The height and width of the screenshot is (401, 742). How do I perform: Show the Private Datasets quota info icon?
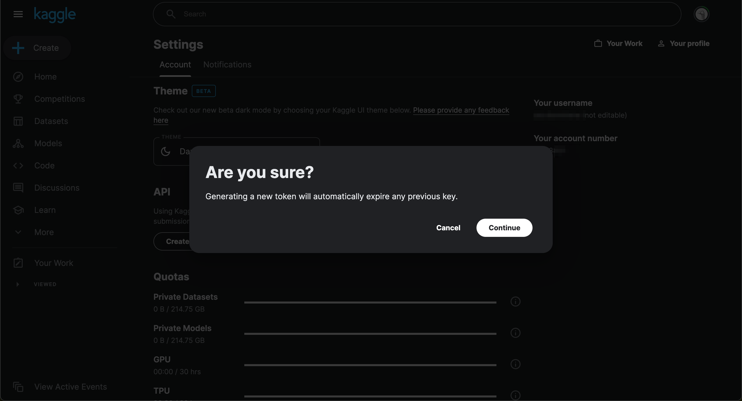[x=515, y=302]
